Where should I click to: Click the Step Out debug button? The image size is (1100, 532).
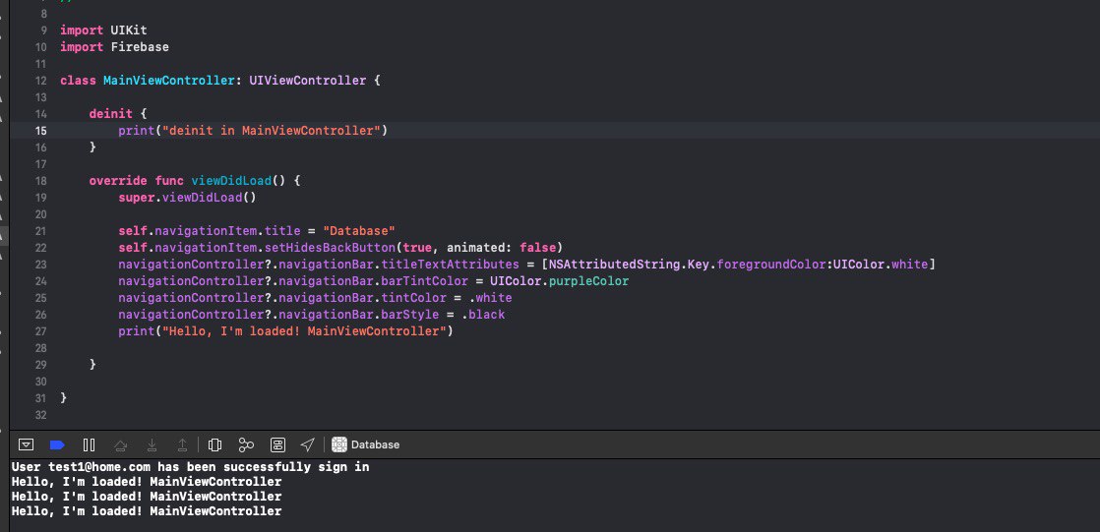[182, 444]
